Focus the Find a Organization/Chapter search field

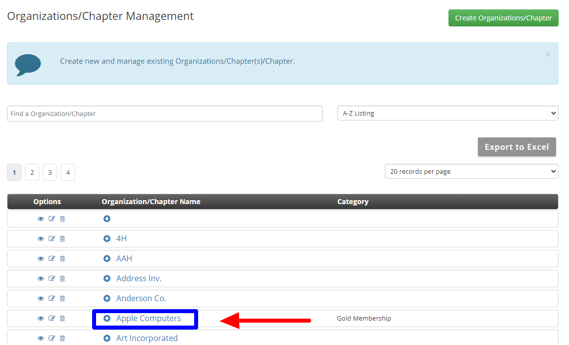[165, 114]
